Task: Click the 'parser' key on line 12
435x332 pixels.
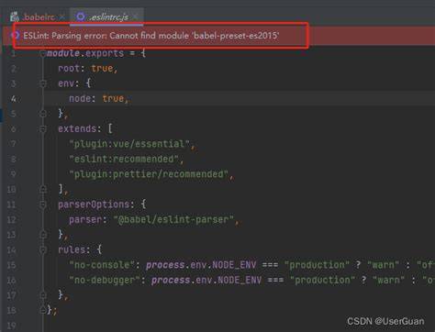Action: pos(85,219)
